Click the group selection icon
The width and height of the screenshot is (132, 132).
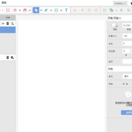pyautogui.click(x=104, y=10)
